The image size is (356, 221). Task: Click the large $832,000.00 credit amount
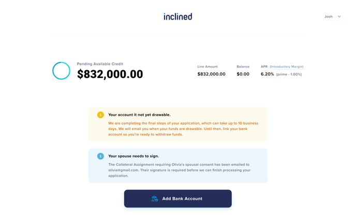(x=110, y=74)
